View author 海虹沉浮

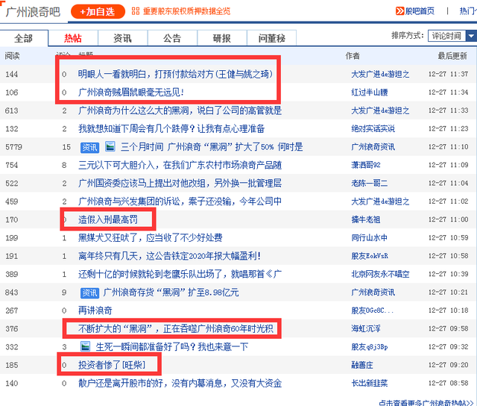(366, 329)
